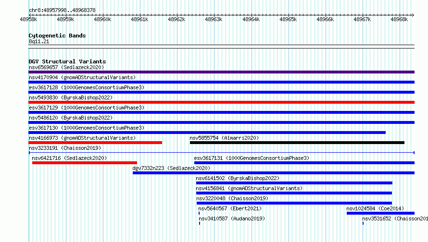This screenshot has height=242, width=428.
Task: Click the chr8:48957998..48968378 coordinates text
Action: (62, 11)
